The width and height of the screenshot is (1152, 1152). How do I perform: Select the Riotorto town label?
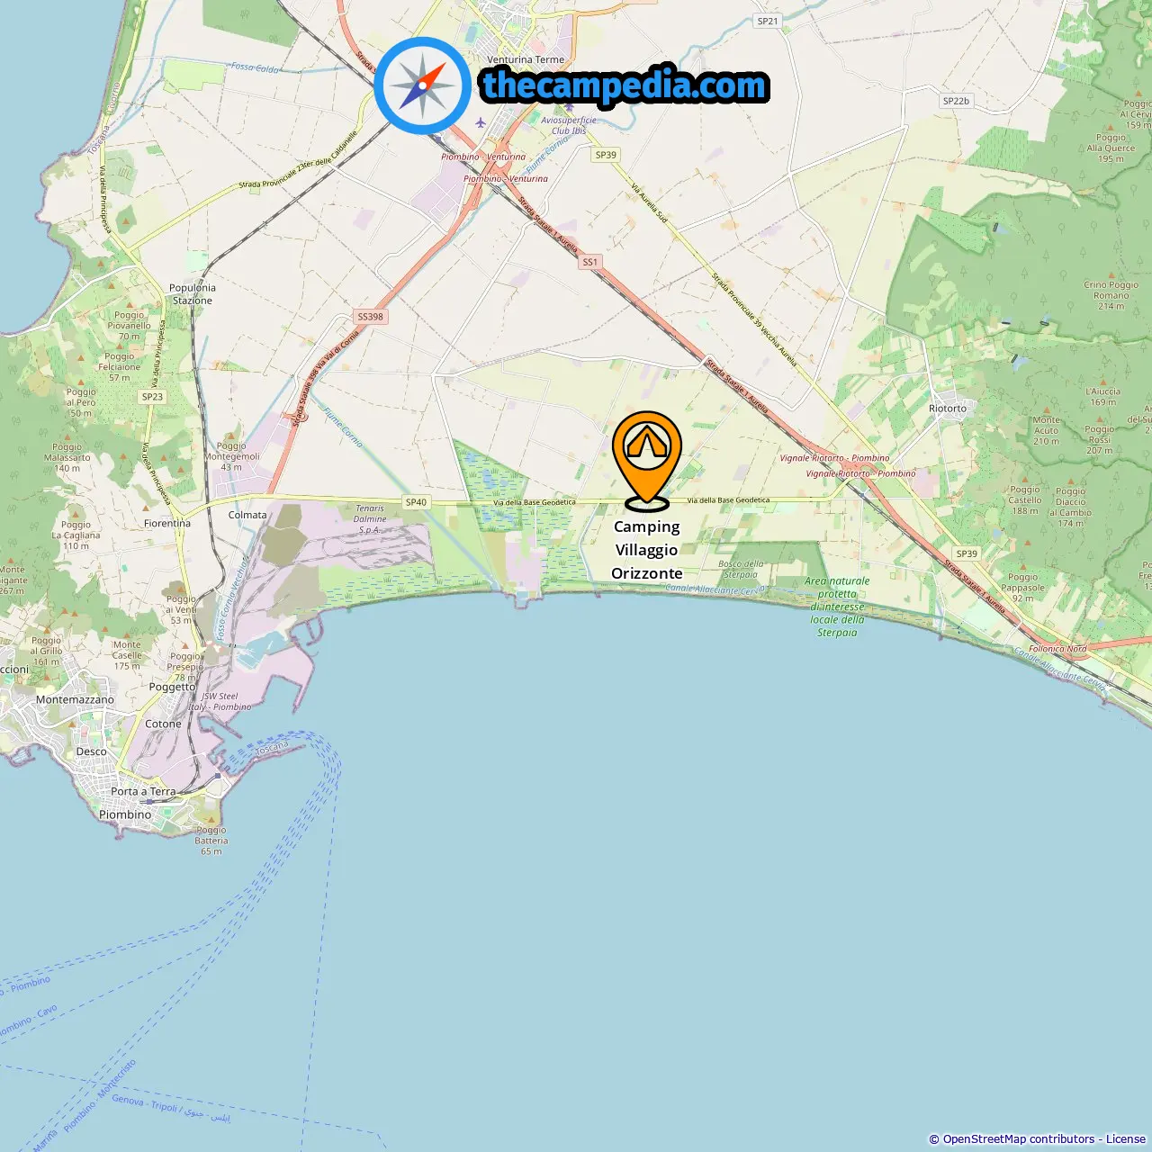coord(948,409)
